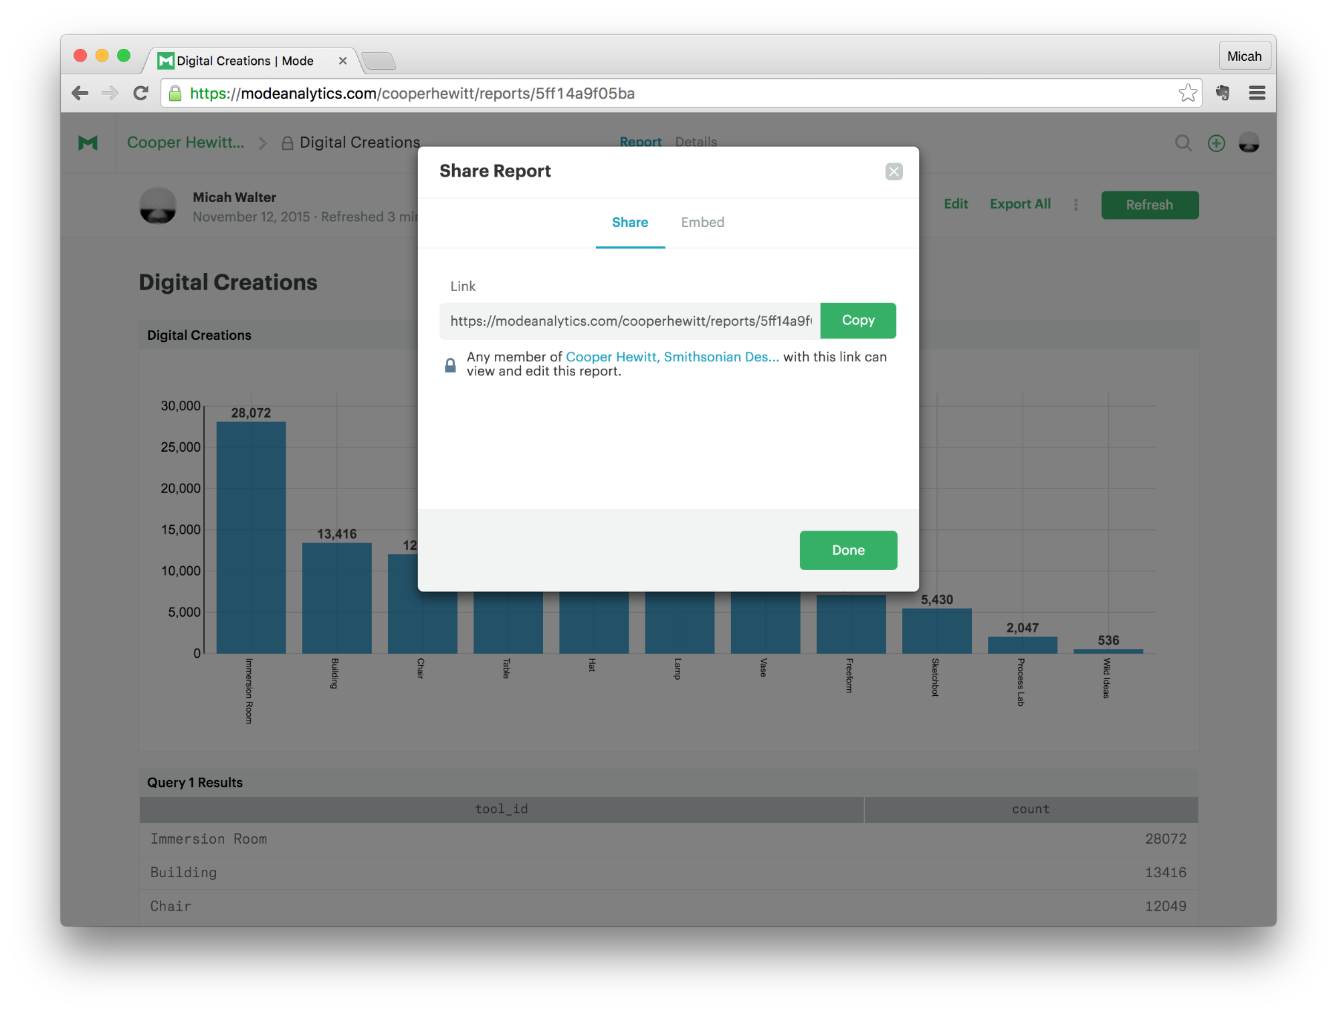Click the Edit link

(x=956, y=204)
